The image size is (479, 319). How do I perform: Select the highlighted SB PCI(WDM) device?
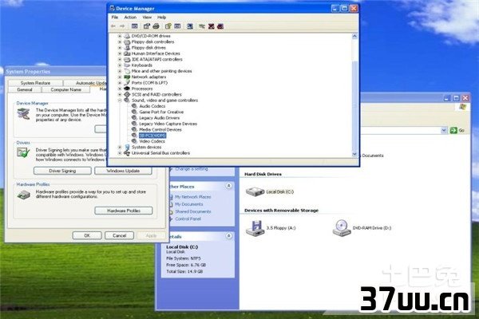(152, 136)
